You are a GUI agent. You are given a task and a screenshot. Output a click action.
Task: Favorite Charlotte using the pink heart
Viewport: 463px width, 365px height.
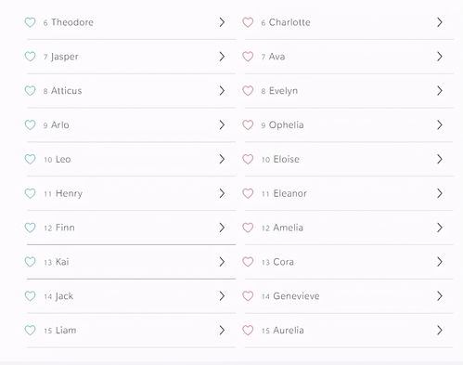click(248, 22)
